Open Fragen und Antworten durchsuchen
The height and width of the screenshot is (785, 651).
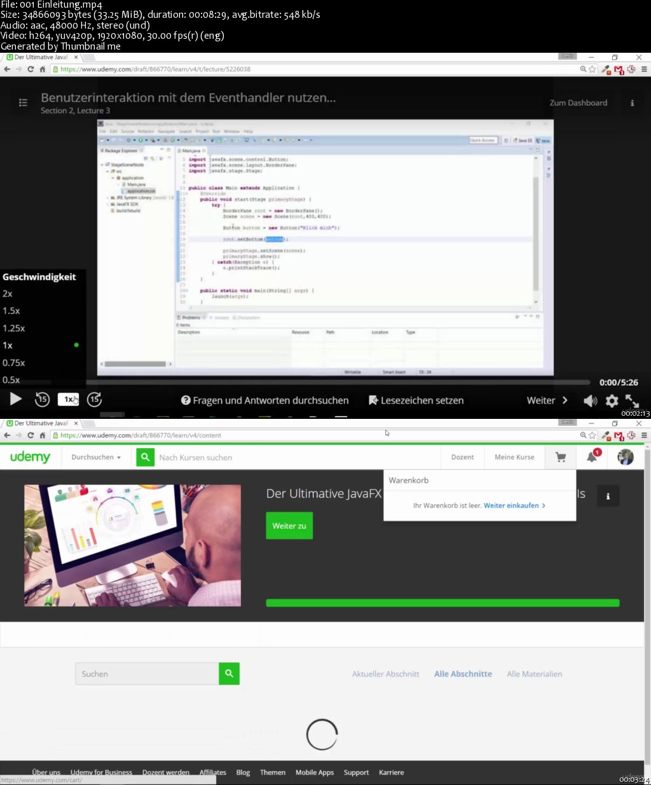pos(265,400)
